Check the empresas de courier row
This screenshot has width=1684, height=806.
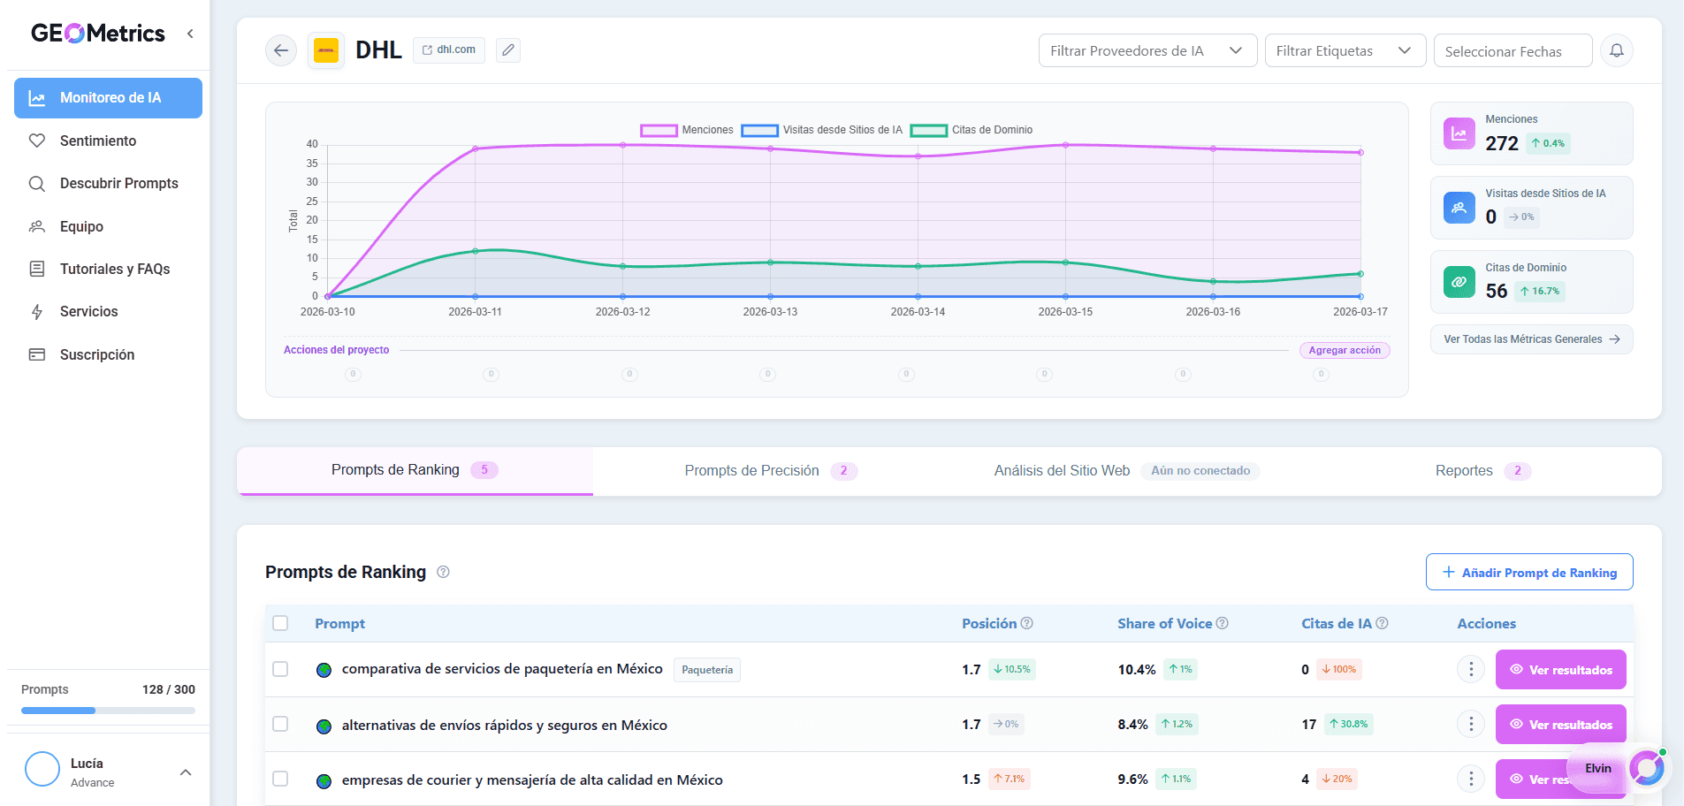coord(280,779)
